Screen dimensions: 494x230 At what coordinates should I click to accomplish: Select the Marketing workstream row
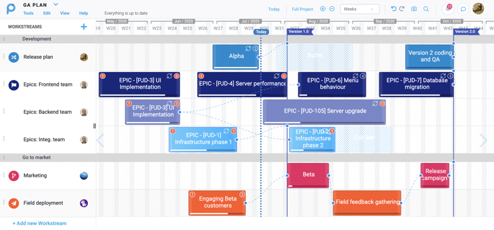[48, 175]
